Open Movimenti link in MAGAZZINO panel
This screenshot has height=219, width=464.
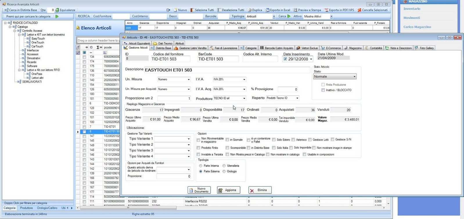(x=411, y=18)
